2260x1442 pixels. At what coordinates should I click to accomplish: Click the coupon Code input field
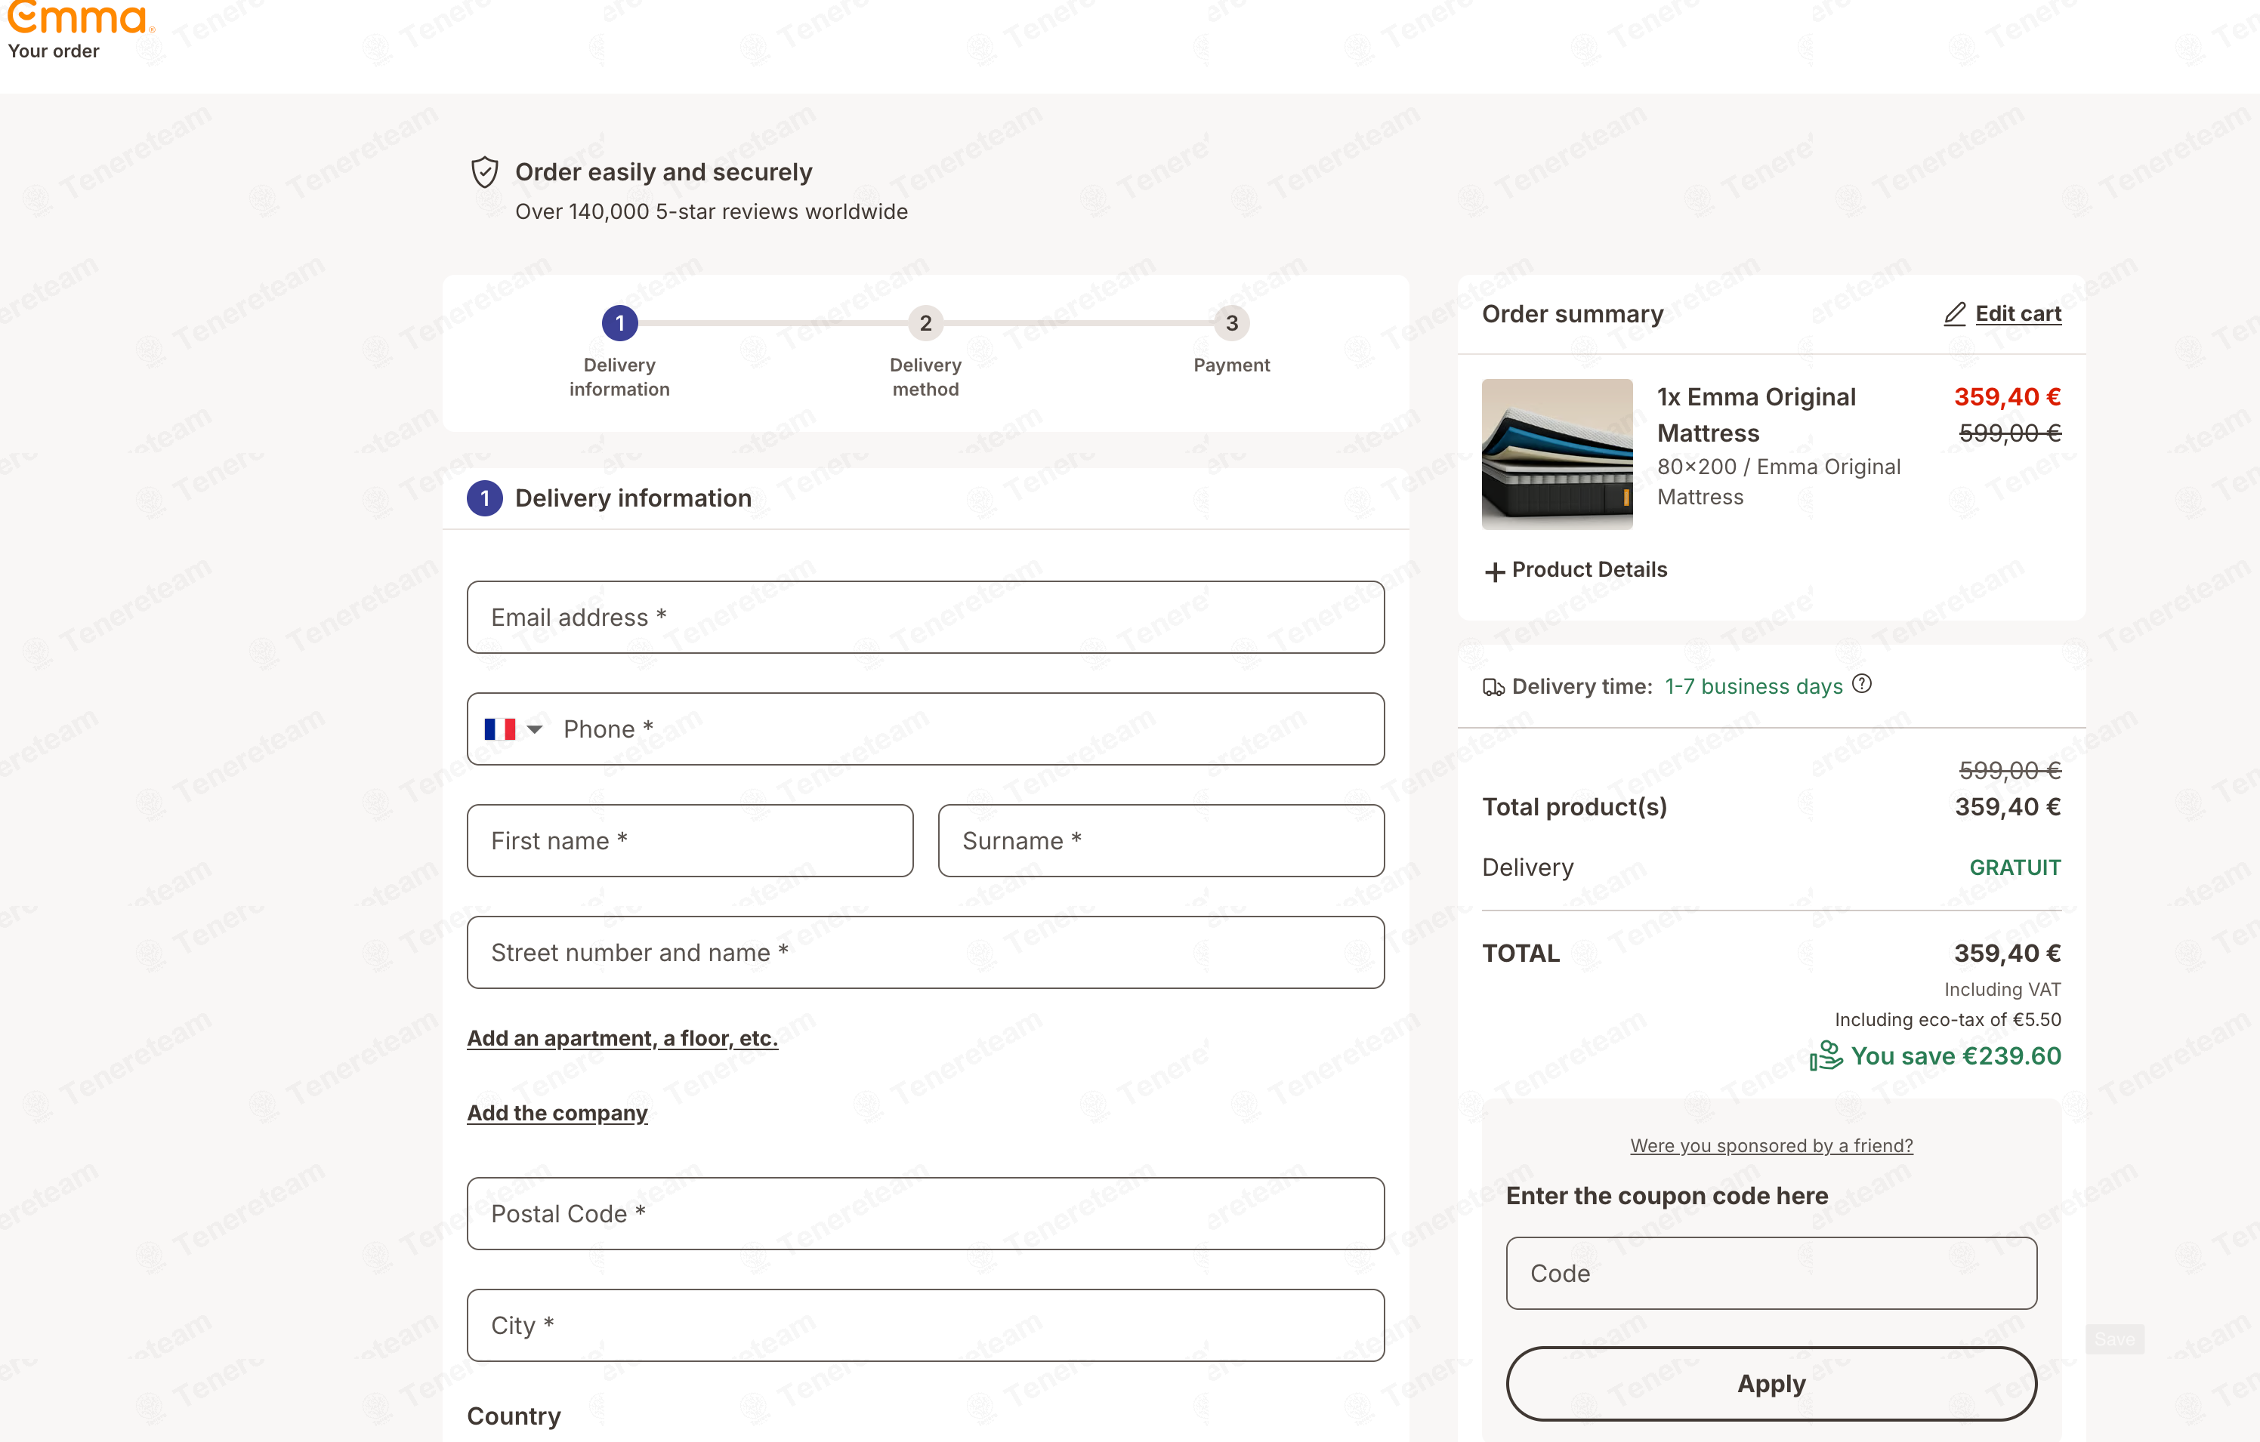coord(1771,1273)
